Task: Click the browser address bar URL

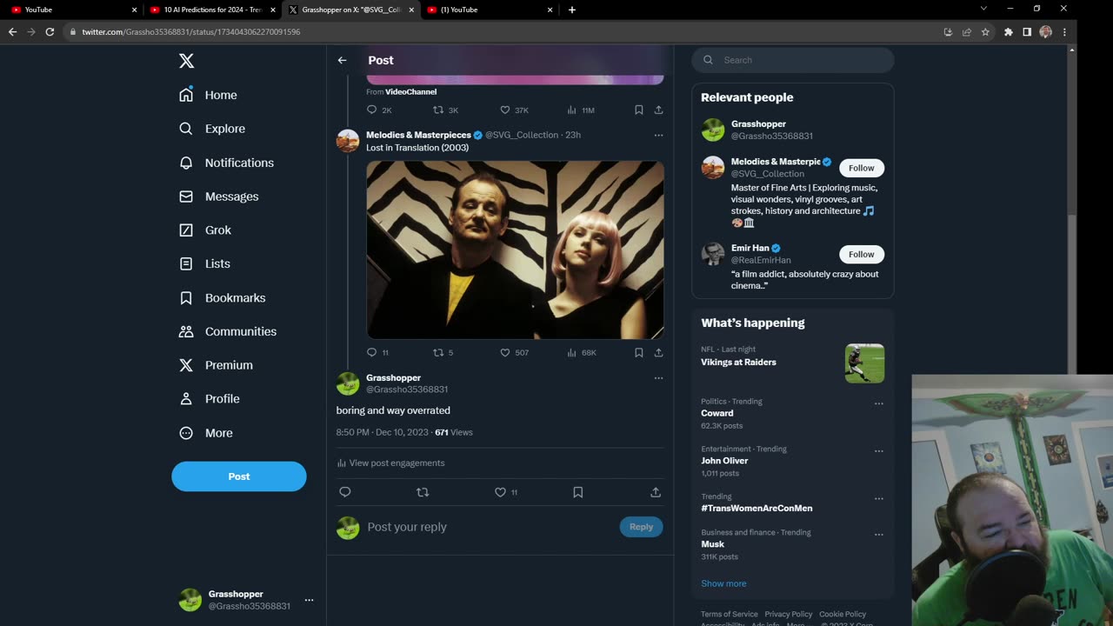Action: (x=191, y=32)
